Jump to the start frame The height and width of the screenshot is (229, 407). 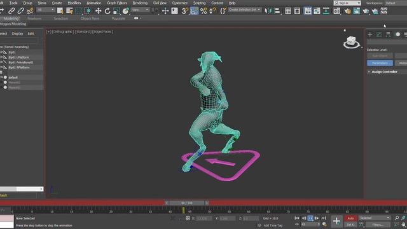pyautogui.click(x=297, y=218)
